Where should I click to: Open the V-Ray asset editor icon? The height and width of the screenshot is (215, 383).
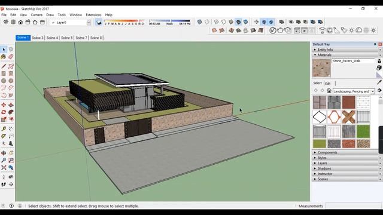click(x=273, y=30)
